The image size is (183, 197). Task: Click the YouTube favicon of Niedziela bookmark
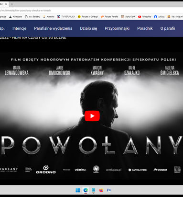coord(140,17)
